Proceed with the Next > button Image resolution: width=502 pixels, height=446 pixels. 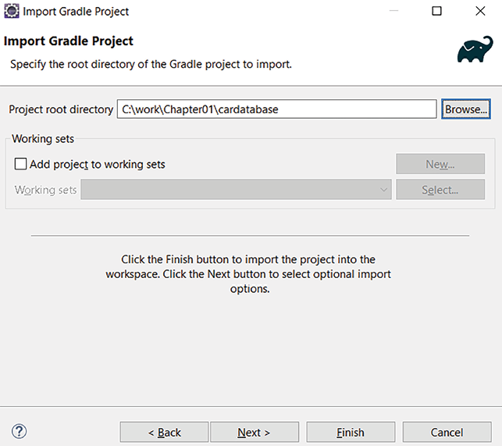[x=254, y=432]
